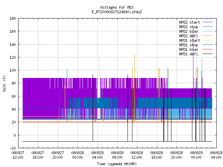Image resolution: width=223 pixels, height=167 pixels.
Task: Click the 080928 12:00 time tick label
Action: (137, 155)
